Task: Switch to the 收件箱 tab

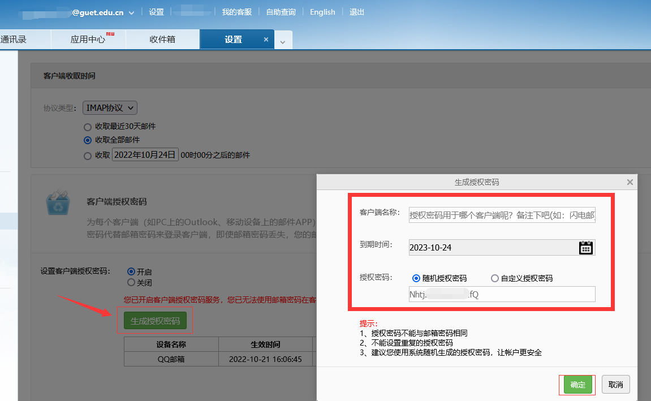Action: point(162,40)
